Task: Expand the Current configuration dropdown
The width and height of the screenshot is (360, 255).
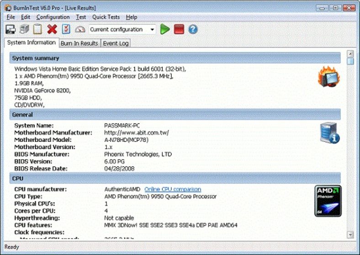Action: [152, 30]
